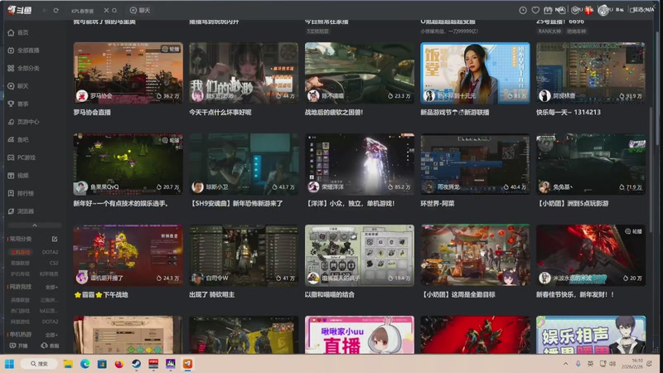Open 快乐每一天~ 1314213 stream title

pyautogui.click(x=569, y=113)
